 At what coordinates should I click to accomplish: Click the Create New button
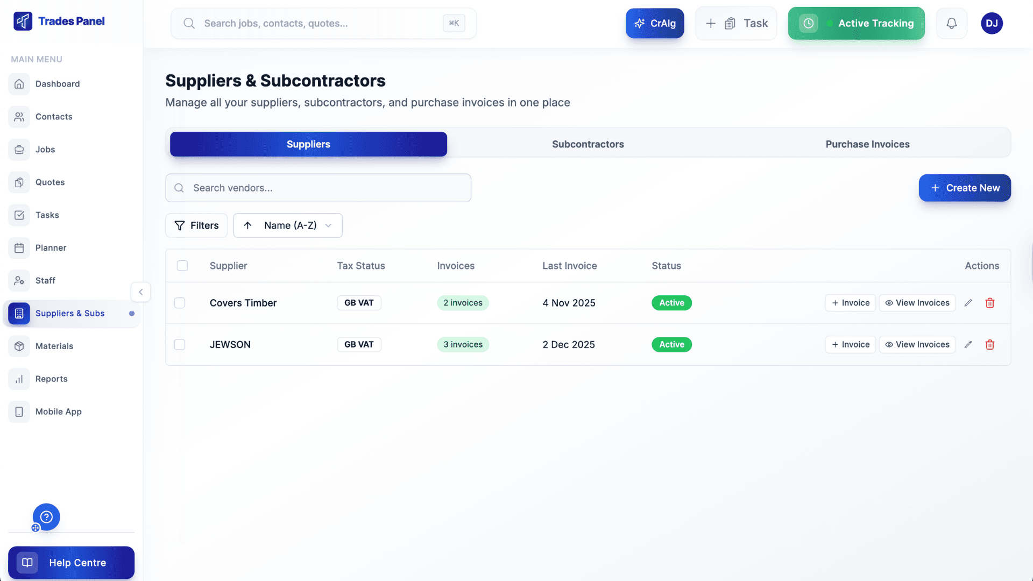coord(965,188)
